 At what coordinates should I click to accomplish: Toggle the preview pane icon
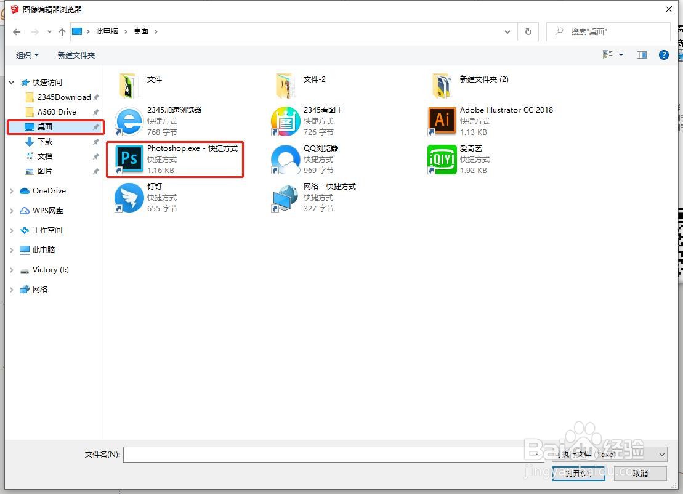tap(641, 55)
